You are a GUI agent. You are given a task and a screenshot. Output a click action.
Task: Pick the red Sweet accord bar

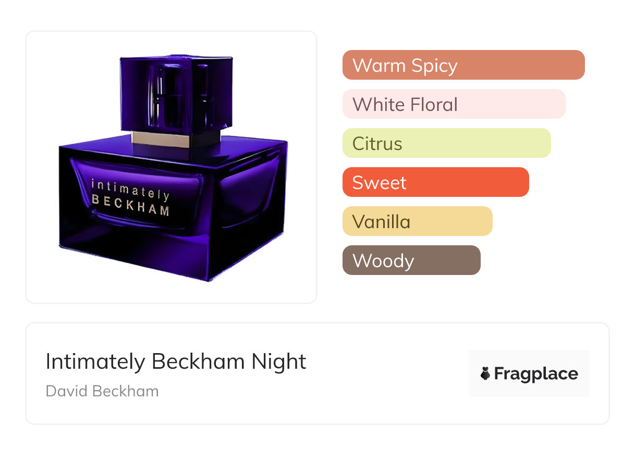pos(435,182)
